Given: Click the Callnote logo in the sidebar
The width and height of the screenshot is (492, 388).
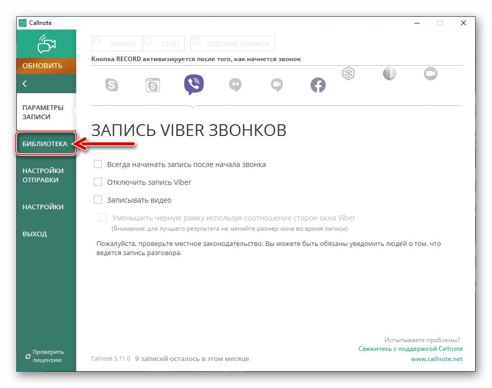Looking at the screenshot, I should [x=46, y=44].
